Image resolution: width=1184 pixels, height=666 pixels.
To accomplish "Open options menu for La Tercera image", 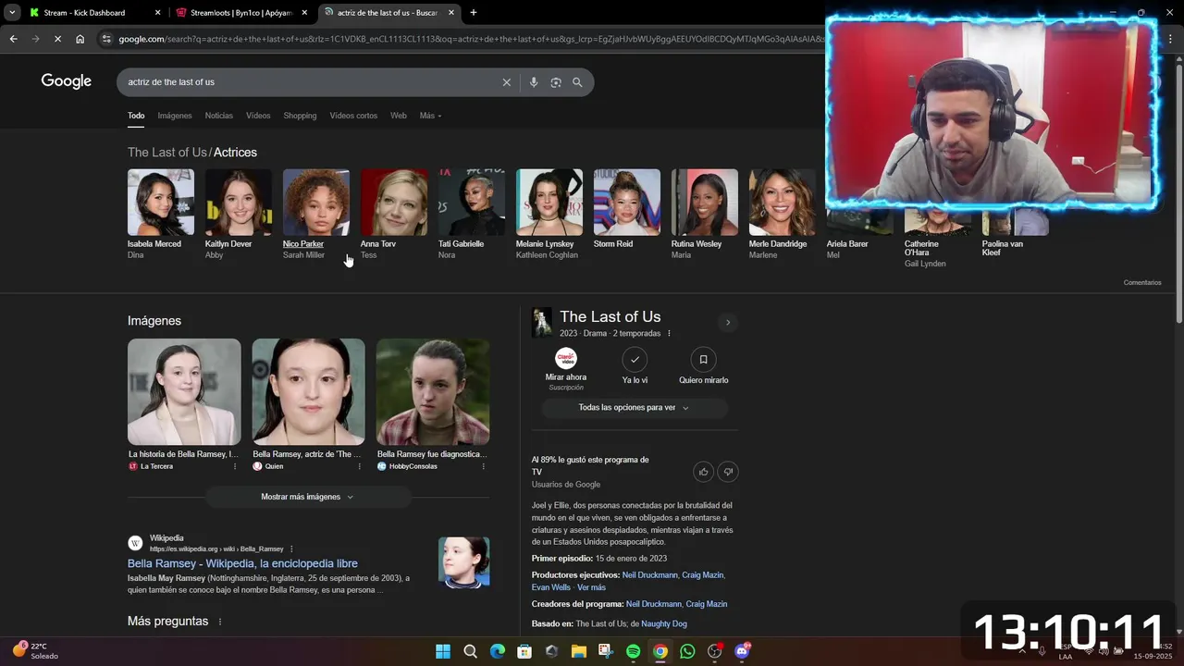I will pyautogui.click(x=235, y=466).
